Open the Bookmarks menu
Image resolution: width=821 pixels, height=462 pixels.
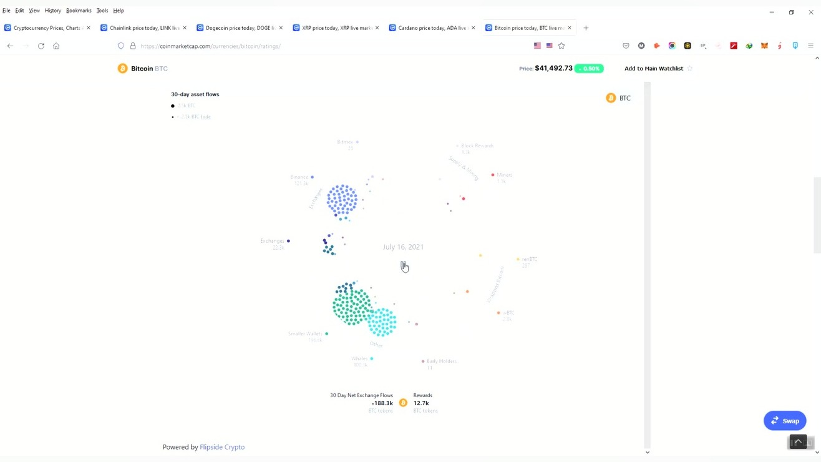79,11
